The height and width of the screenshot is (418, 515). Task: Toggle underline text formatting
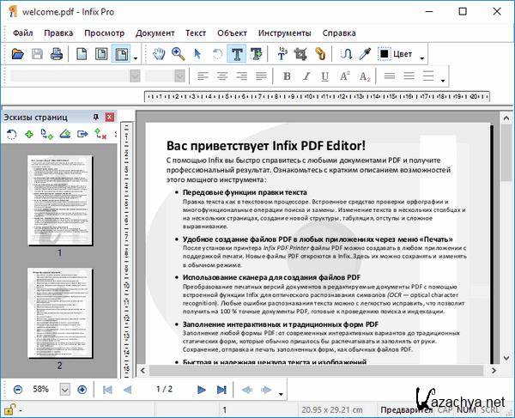(324, 76)
